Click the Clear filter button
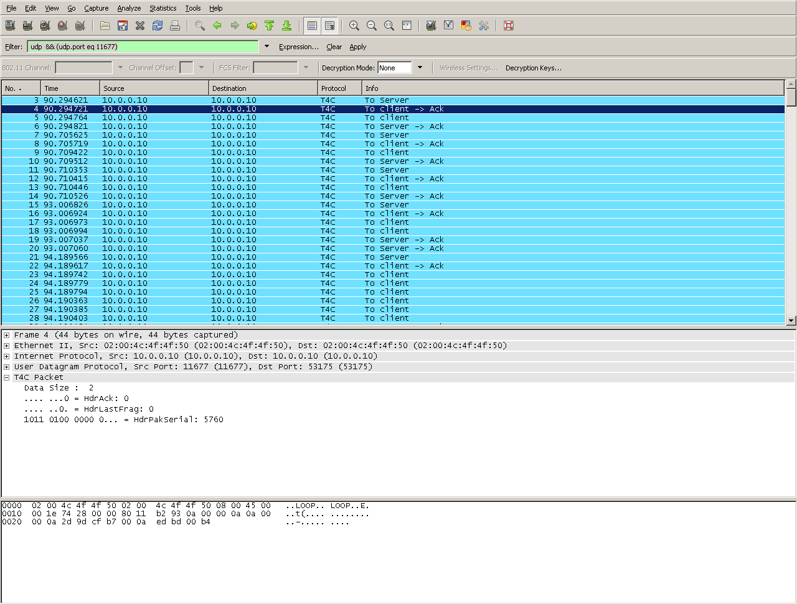Image resolution: width=797 pixels, height=604 pixels. [334, 47]
